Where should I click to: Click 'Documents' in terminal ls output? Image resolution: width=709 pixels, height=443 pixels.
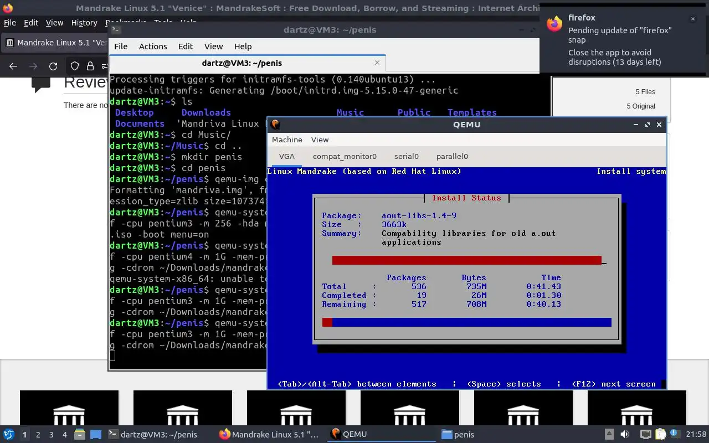tap(140, 123)
